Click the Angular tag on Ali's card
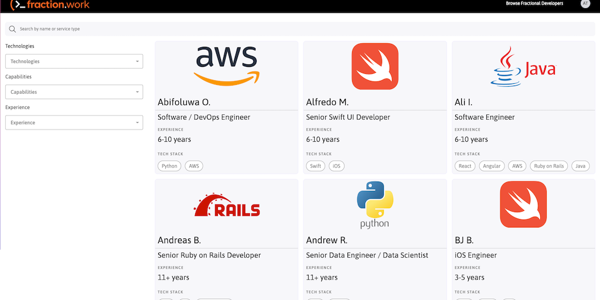 (x=492, y=166)
